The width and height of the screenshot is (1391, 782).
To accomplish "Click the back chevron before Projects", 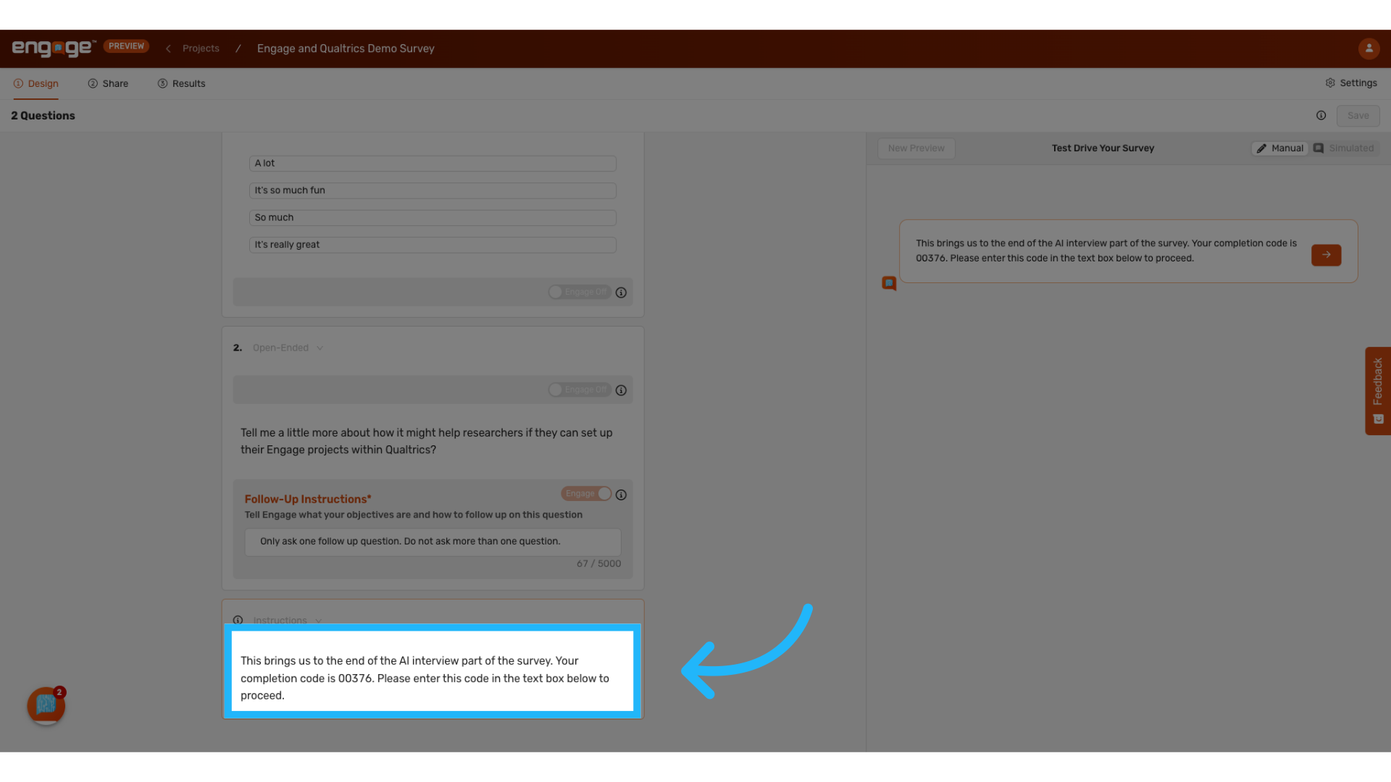I will (x=168, y=49).
